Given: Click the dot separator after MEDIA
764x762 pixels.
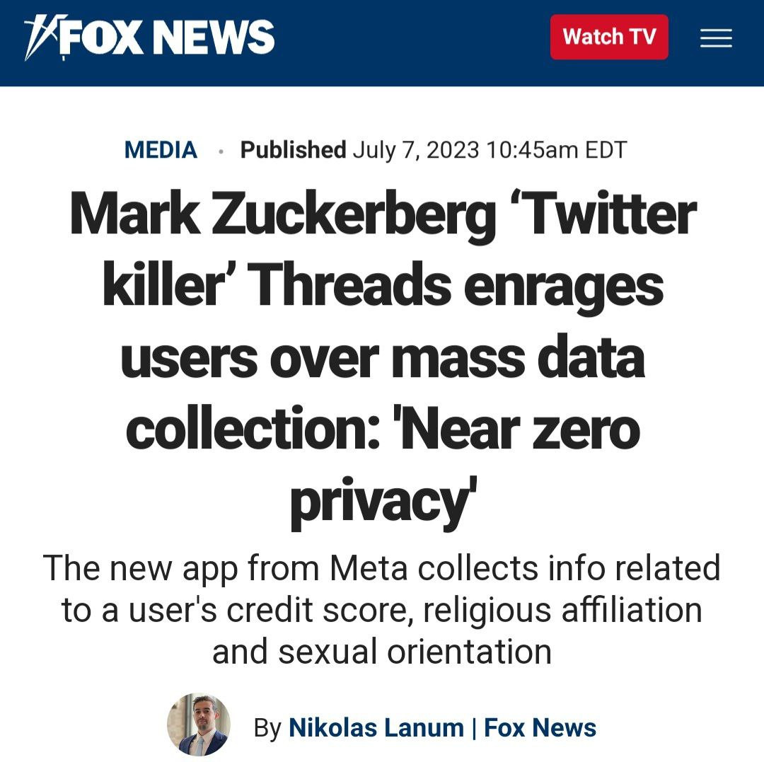Looking at the screenshot, I should [221, 151].
